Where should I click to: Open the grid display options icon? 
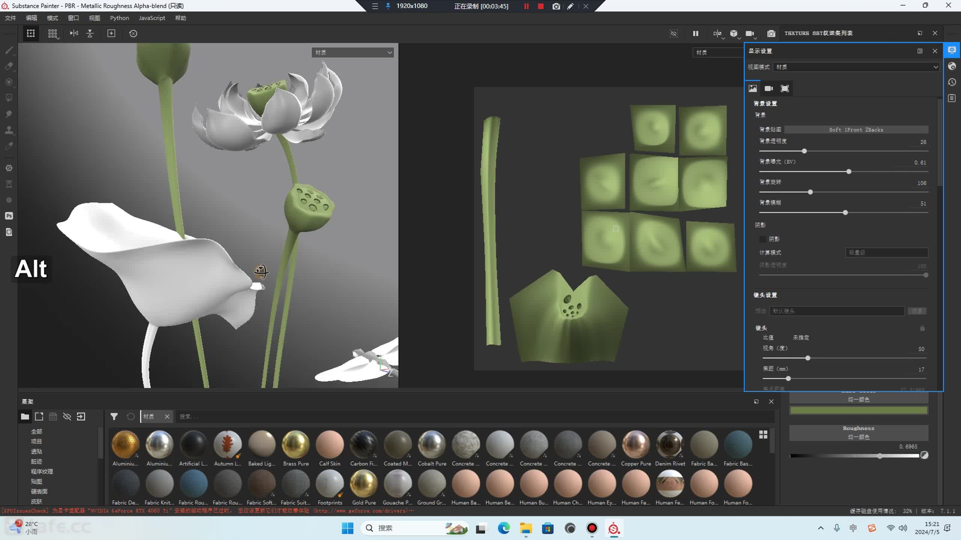(x=53, y=34)
